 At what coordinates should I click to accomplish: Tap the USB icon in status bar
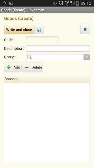point(5,3)
